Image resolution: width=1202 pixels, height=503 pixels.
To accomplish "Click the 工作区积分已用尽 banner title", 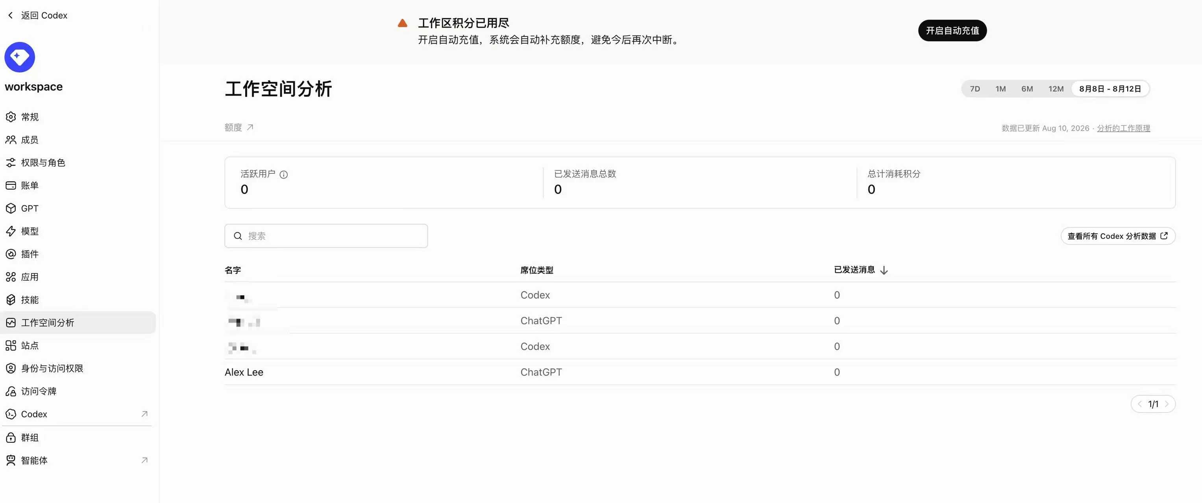I will pos(463,23).
